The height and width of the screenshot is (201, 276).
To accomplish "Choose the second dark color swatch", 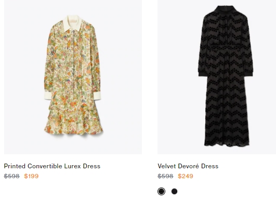I will 174,191.
